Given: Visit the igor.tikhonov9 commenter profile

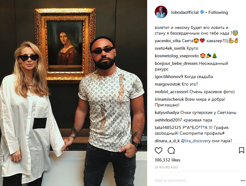Looking at the screenshot, I should pos(169,77).
